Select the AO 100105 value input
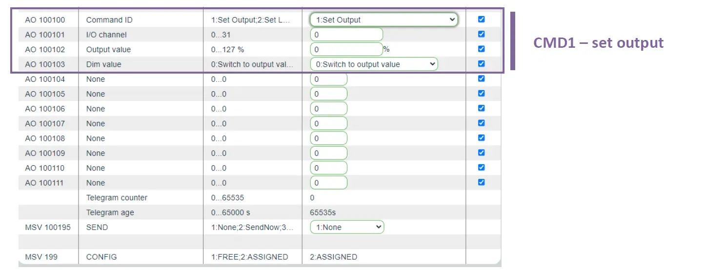Image resolution: width=725 pixels, height=270 pixels. click(329, 94)
